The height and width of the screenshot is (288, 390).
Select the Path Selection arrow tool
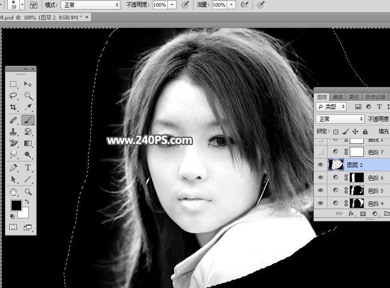[13, 179]
